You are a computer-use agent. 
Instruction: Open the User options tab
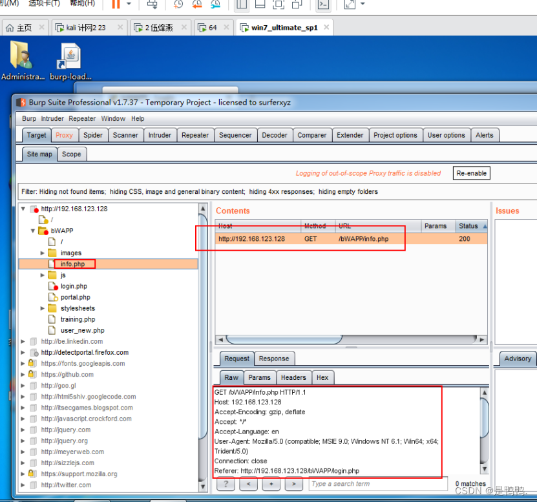447,135
